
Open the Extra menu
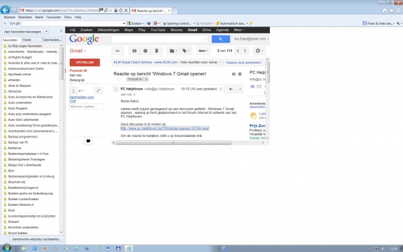(68, 17)
